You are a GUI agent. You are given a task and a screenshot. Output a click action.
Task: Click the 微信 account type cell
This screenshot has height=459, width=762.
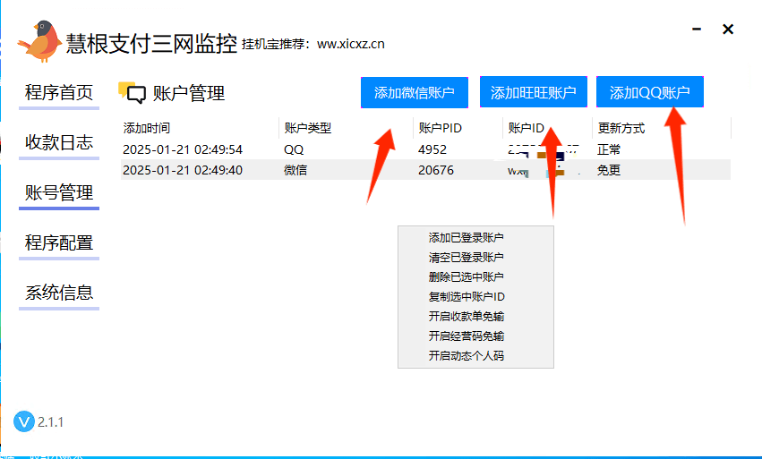pyautogui.click(x=295, y=170)
